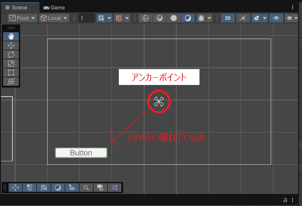Click the lock icon in the bottom bar

pos(285,200)
